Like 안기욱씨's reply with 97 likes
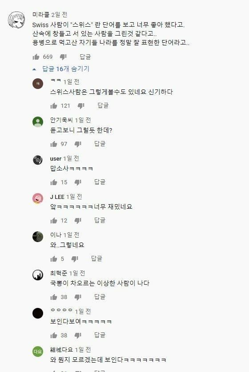Viewport: 249px width, 372px height. [54, 144]
